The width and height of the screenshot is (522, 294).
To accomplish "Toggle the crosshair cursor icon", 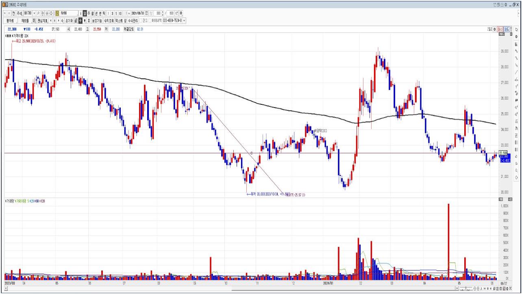I will [x=80, y=20].
